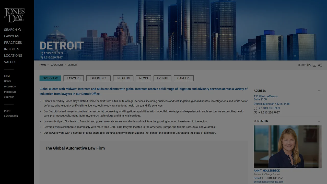The image size is (327, 184).
Task: Open the general share icon
Action: coord(320,65)
